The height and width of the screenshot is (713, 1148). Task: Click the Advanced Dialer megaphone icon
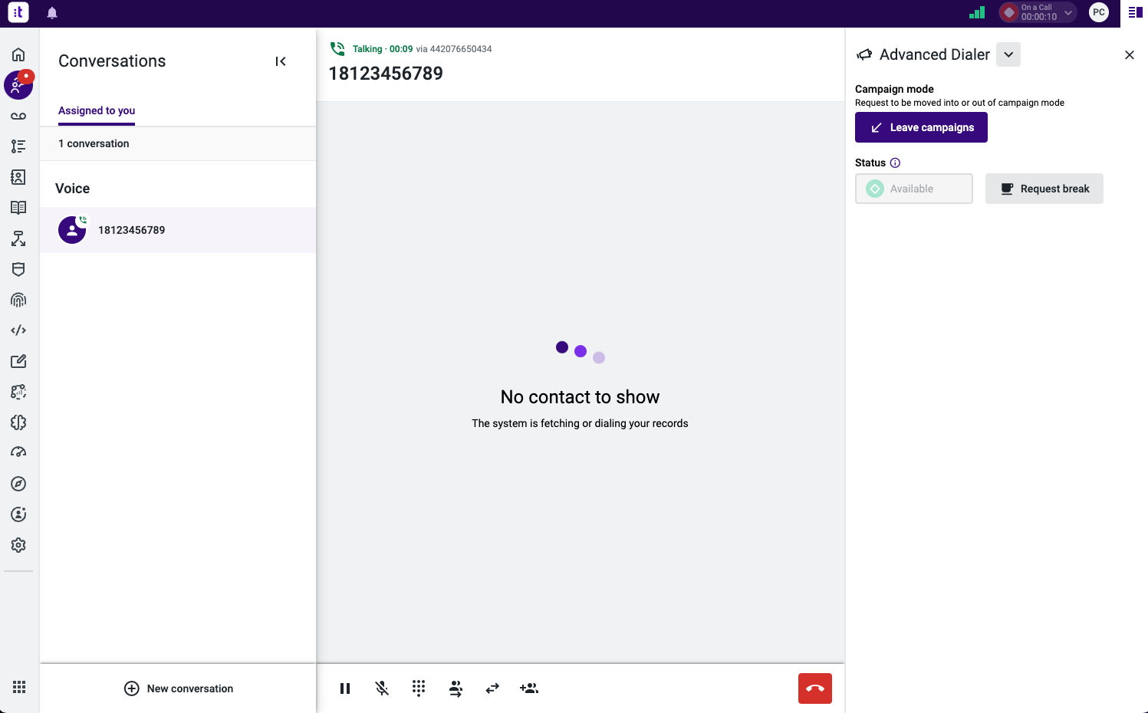[x=864, y=54]
